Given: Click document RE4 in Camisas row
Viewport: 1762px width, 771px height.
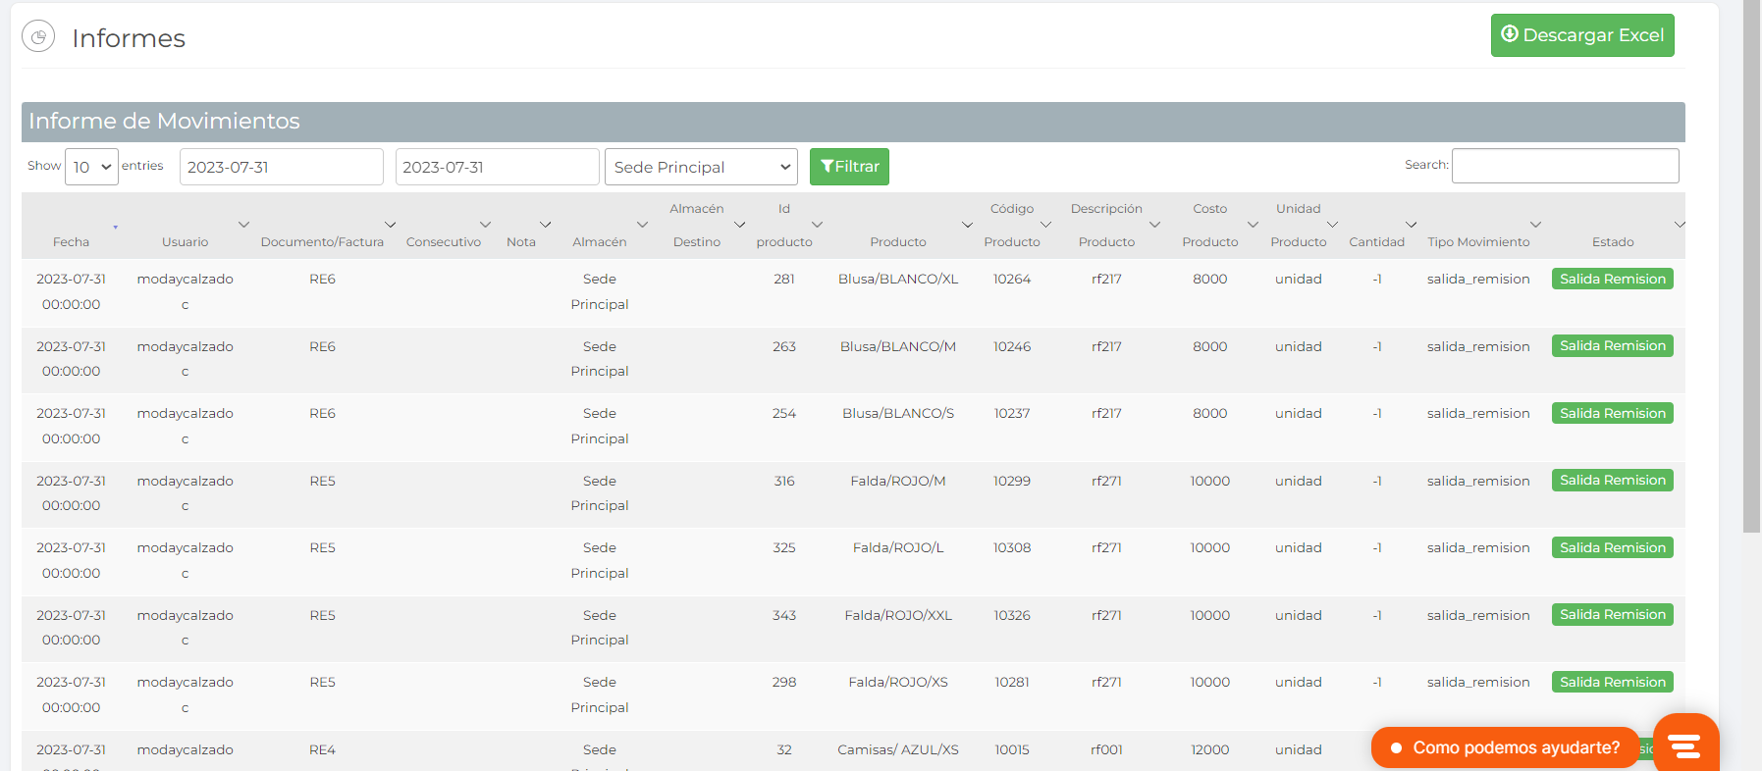Looking at the screenshot, I should pos(322,749).
